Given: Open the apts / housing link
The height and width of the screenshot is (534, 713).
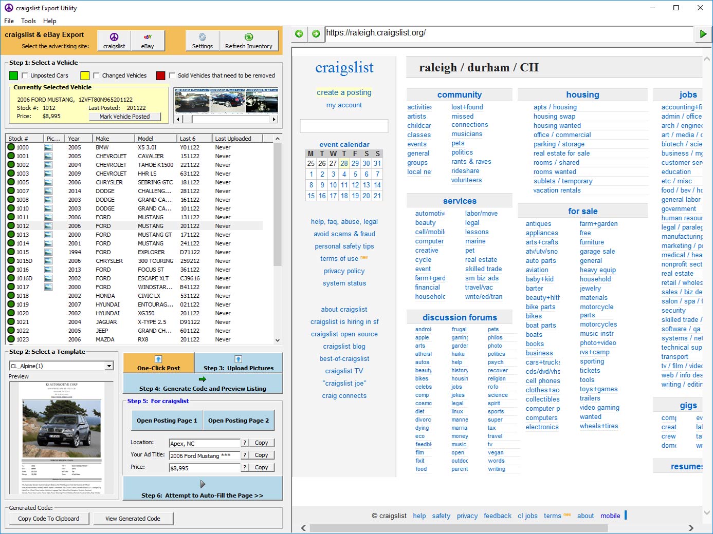Looking at the screenshot, I should pyautogui.click(x=555, y=107).
